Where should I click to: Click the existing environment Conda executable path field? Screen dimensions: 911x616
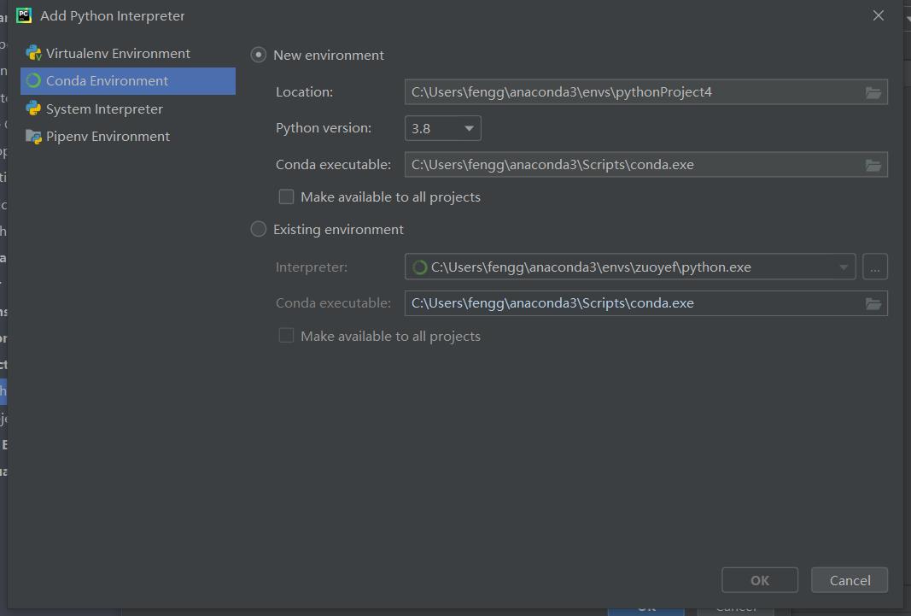(646, 302)
